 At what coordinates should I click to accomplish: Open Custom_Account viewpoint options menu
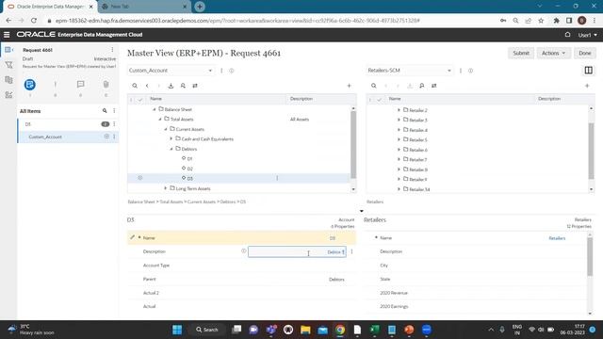[x=221, y=71]
